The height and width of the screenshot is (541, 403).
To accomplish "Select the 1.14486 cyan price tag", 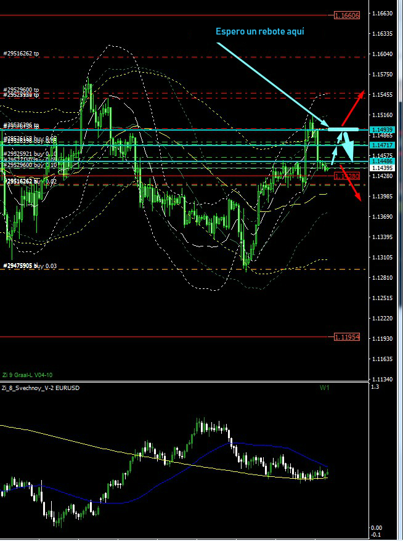I will coord(381,161).
